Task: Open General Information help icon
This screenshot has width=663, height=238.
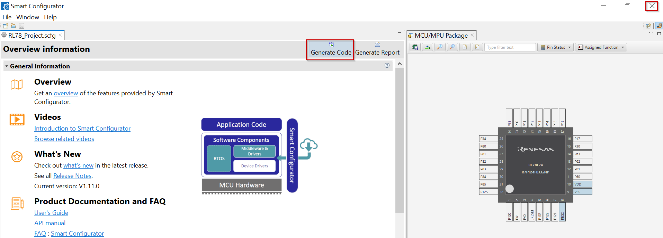Action: tap(387, 65)
